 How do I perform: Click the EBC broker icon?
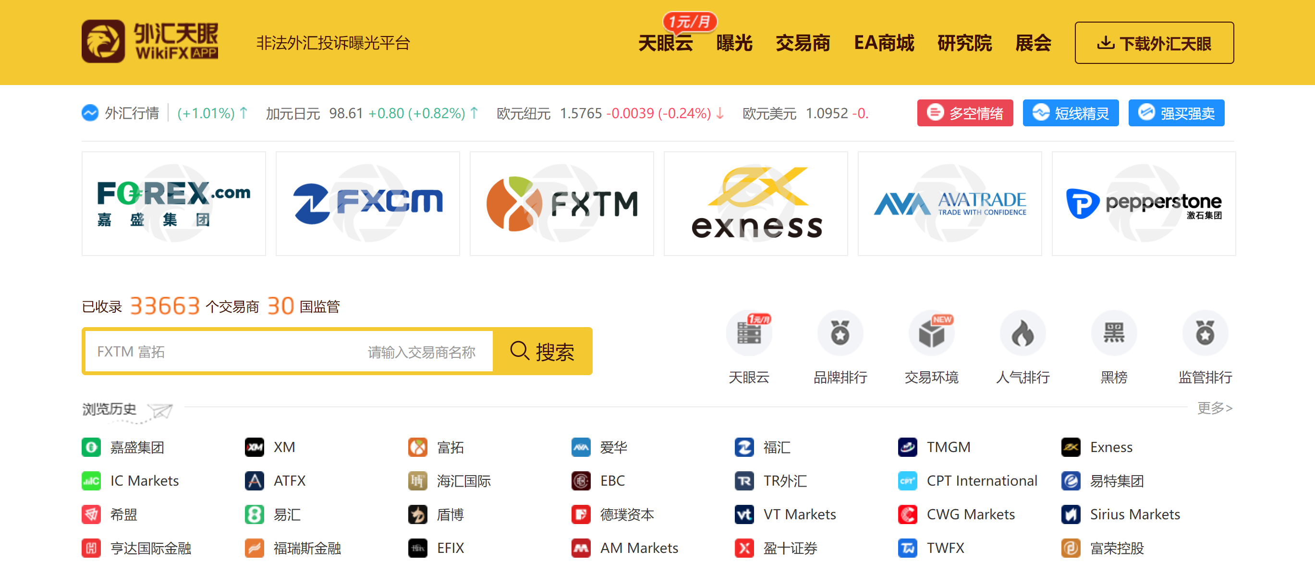click(x=581, y=481)
